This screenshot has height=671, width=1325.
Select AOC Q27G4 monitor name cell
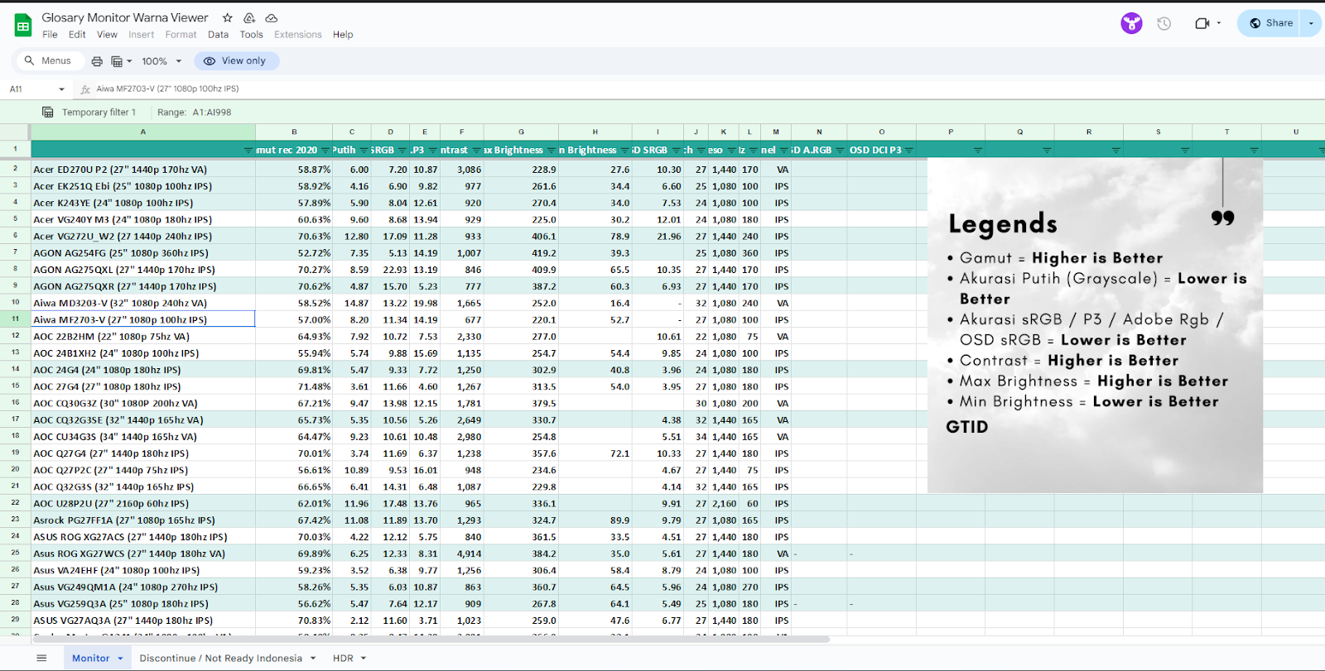142,453
